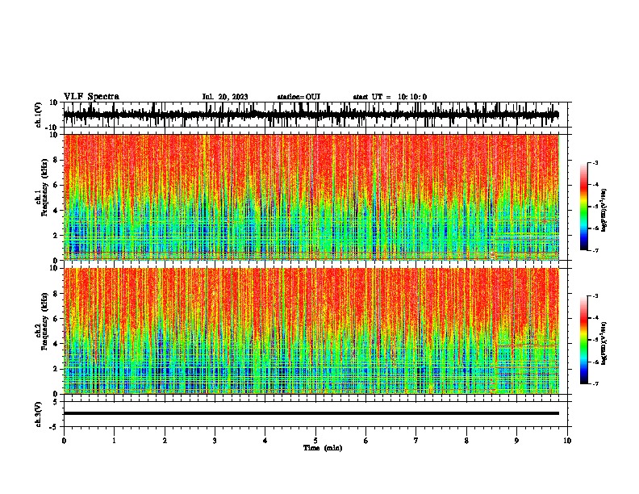Click inside the ch.2 spectrogram panel
The image size is (639, 494).
[311, 331]
